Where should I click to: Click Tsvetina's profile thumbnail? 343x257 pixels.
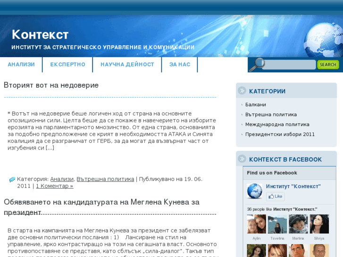click(277, 224)
